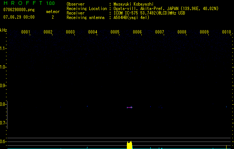This screenshot has height=149, width=234.
Task: Click the ICOM IC-575 receiver text
Action: coord(150,13)
